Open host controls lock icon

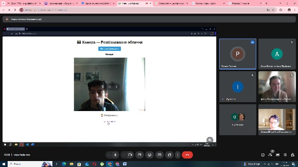(x=293, y=155)
